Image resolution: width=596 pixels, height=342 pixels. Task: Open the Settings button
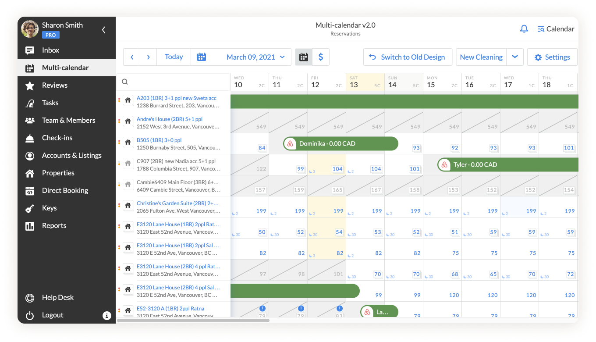552,57
